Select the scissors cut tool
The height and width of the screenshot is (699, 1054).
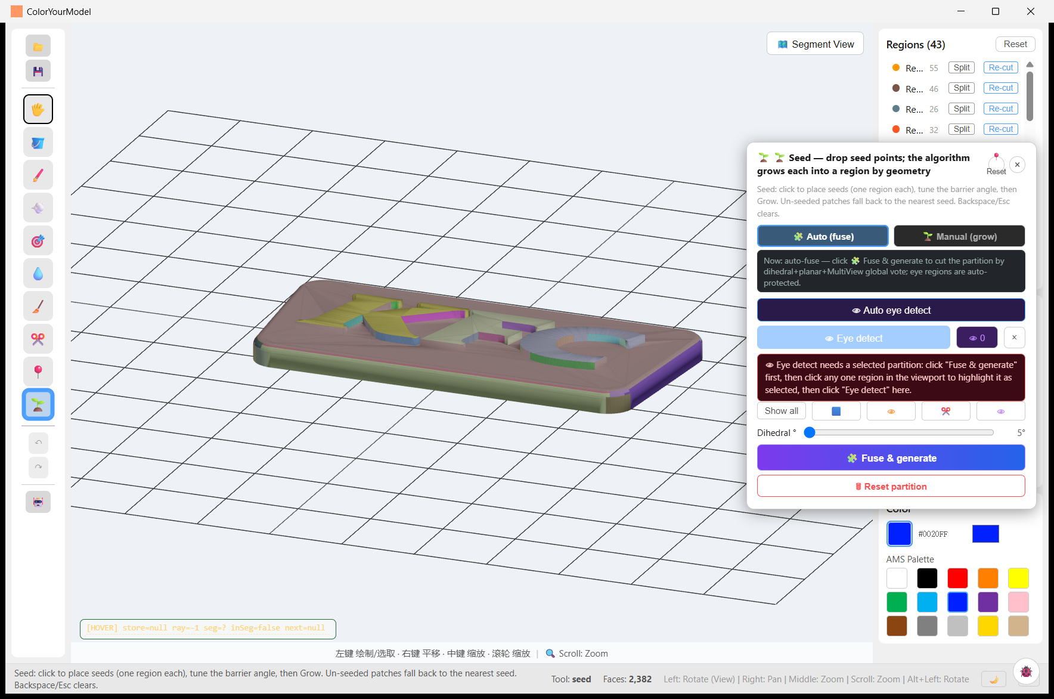[x=38, y=339]
